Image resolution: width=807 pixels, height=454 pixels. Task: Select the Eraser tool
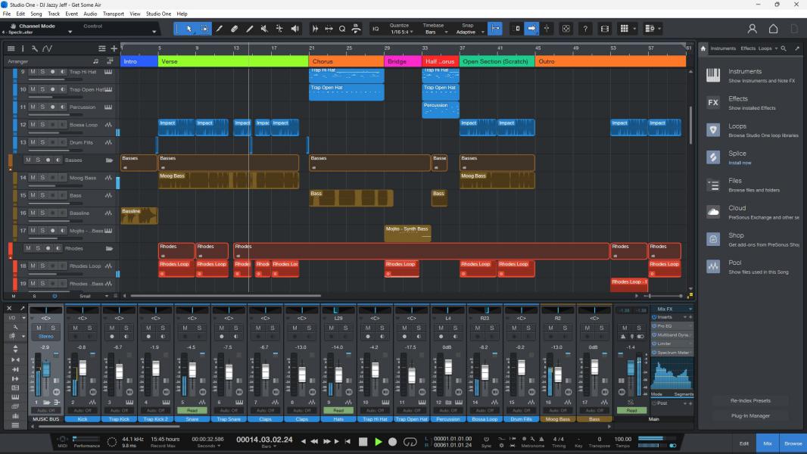pyautogui.click(x=235, y=29)
